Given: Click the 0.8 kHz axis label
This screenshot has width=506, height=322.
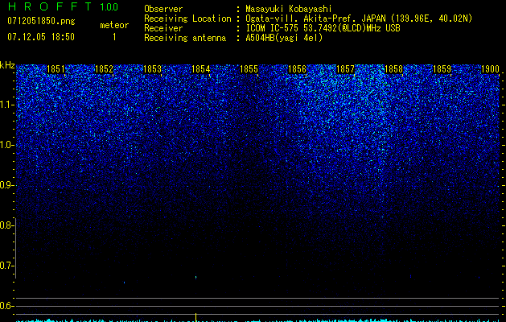Looking at the screenshot, I should tap(6, 225).
